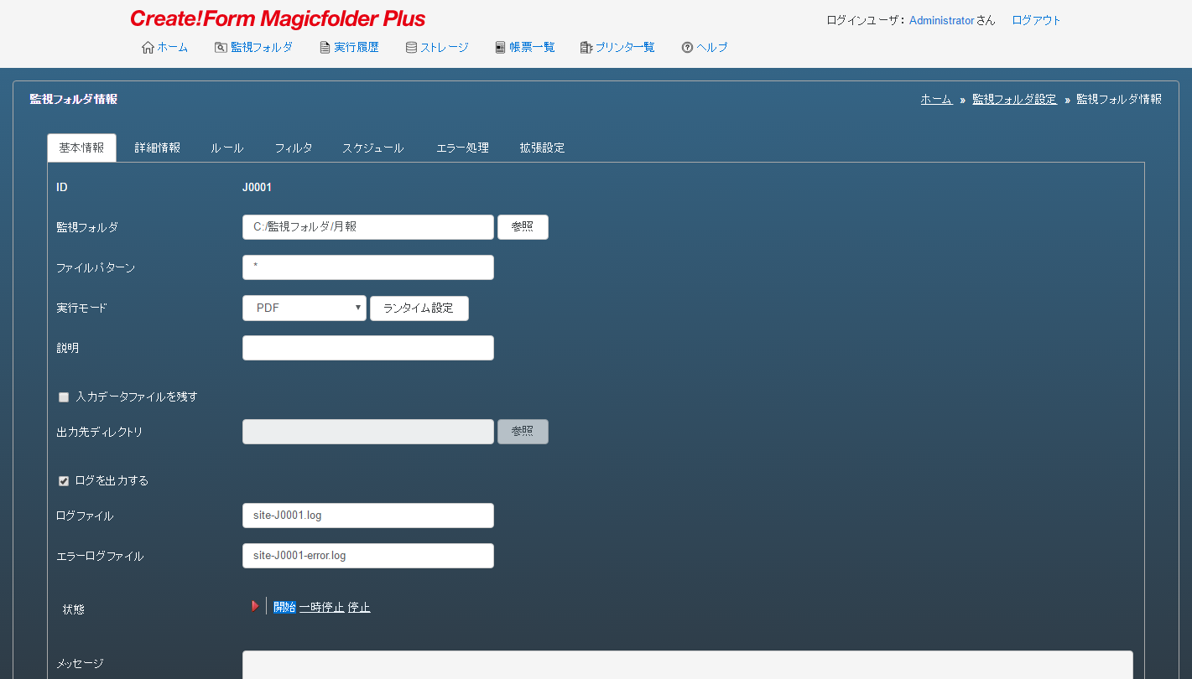
Task: Enable the 入力データファイルを残す checkbox
Action: [x=64, y=397]
